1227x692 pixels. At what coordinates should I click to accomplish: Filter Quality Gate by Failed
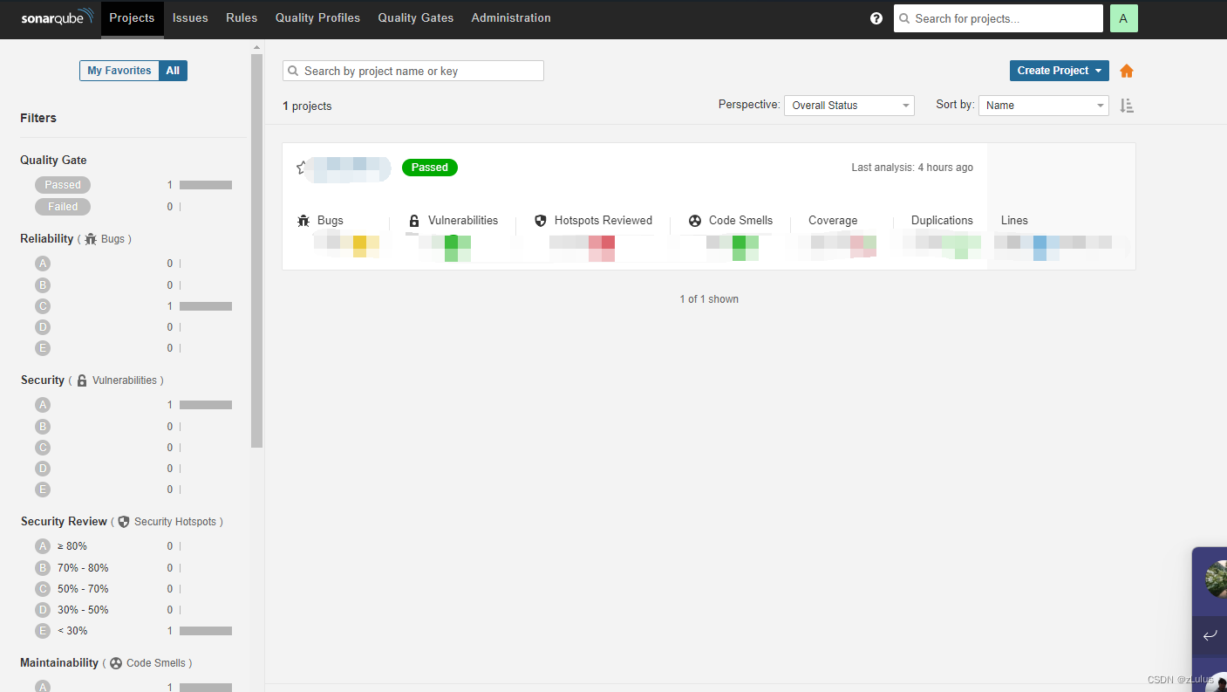click(x=63, y=207)
